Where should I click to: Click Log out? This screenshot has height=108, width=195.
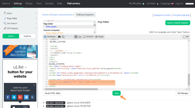(179, 4)
